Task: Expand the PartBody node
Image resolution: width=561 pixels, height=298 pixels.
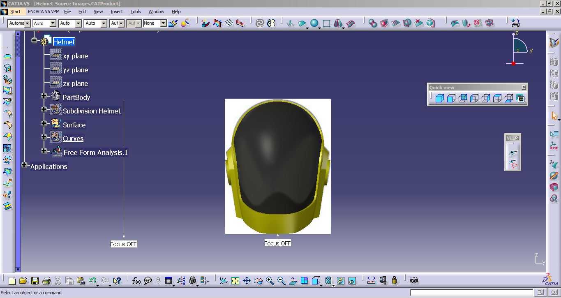Action: [44, 96]
